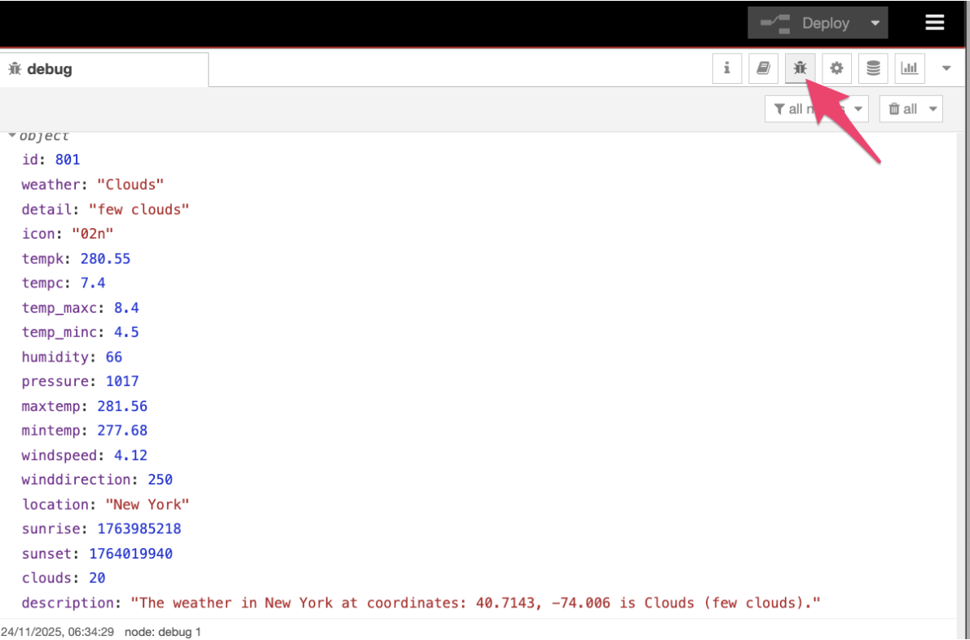Click the description weather sentence string
This screenshot has height=640, width=970.
click(x=475, y=603)
